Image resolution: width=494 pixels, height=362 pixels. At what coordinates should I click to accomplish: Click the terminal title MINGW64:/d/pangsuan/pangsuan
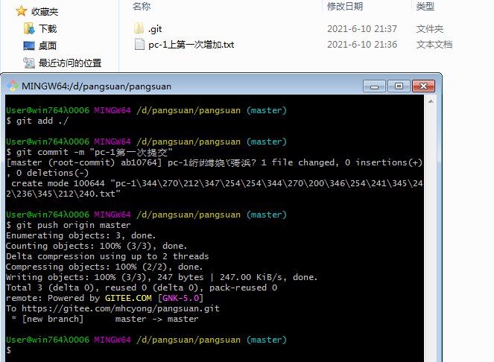pyautogui.click(x=97, y=86)
